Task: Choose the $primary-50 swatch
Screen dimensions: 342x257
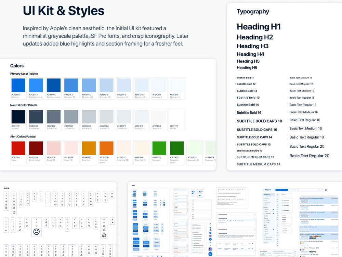Action: pos(89,85)
